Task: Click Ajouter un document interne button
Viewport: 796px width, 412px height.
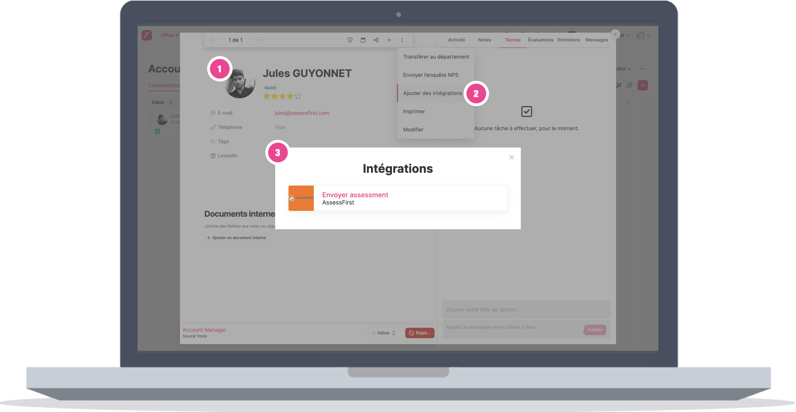Action: (x=236, y=238)
